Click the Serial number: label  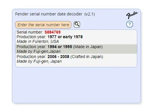click(30, 32)
